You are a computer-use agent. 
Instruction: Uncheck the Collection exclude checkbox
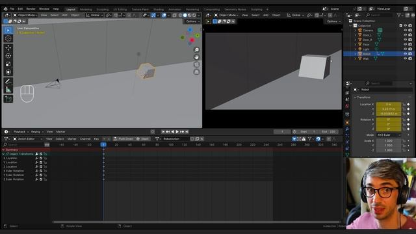point(400,25)
